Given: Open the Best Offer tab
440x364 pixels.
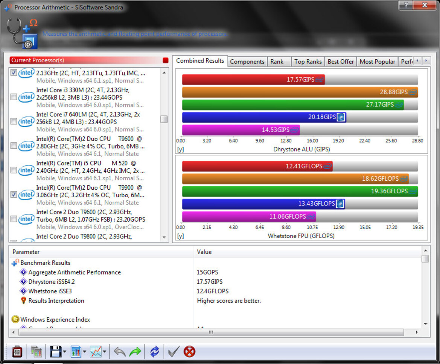Looking at the screenshot, I should coord(341,62).
